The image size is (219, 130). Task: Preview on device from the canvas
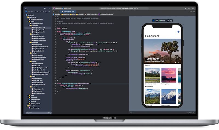coord(157,20)
